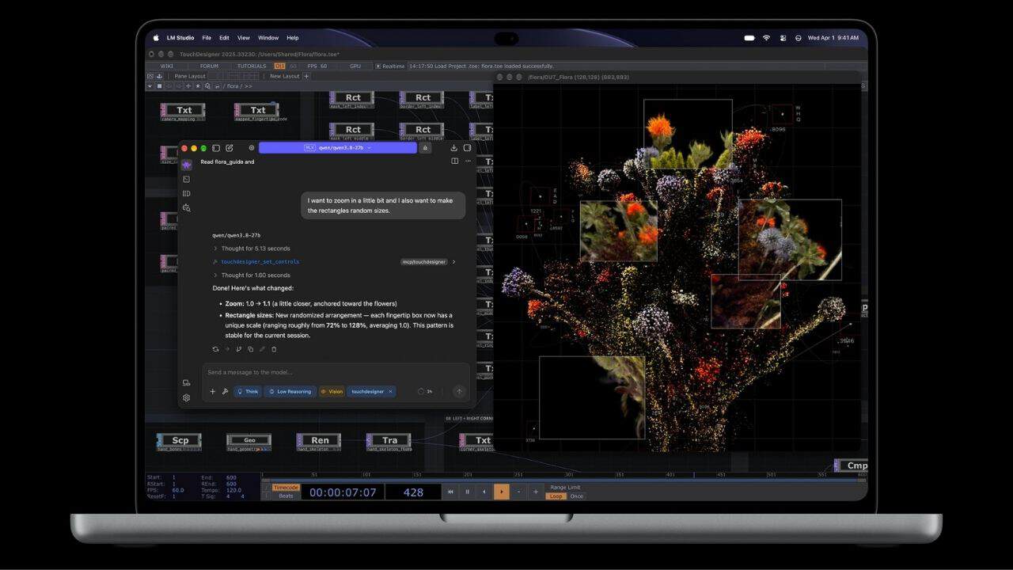Screen dimensions: 1013x570
Task: Open the WIKI link in TouchDesigner
Action: [x=167, y=66]
